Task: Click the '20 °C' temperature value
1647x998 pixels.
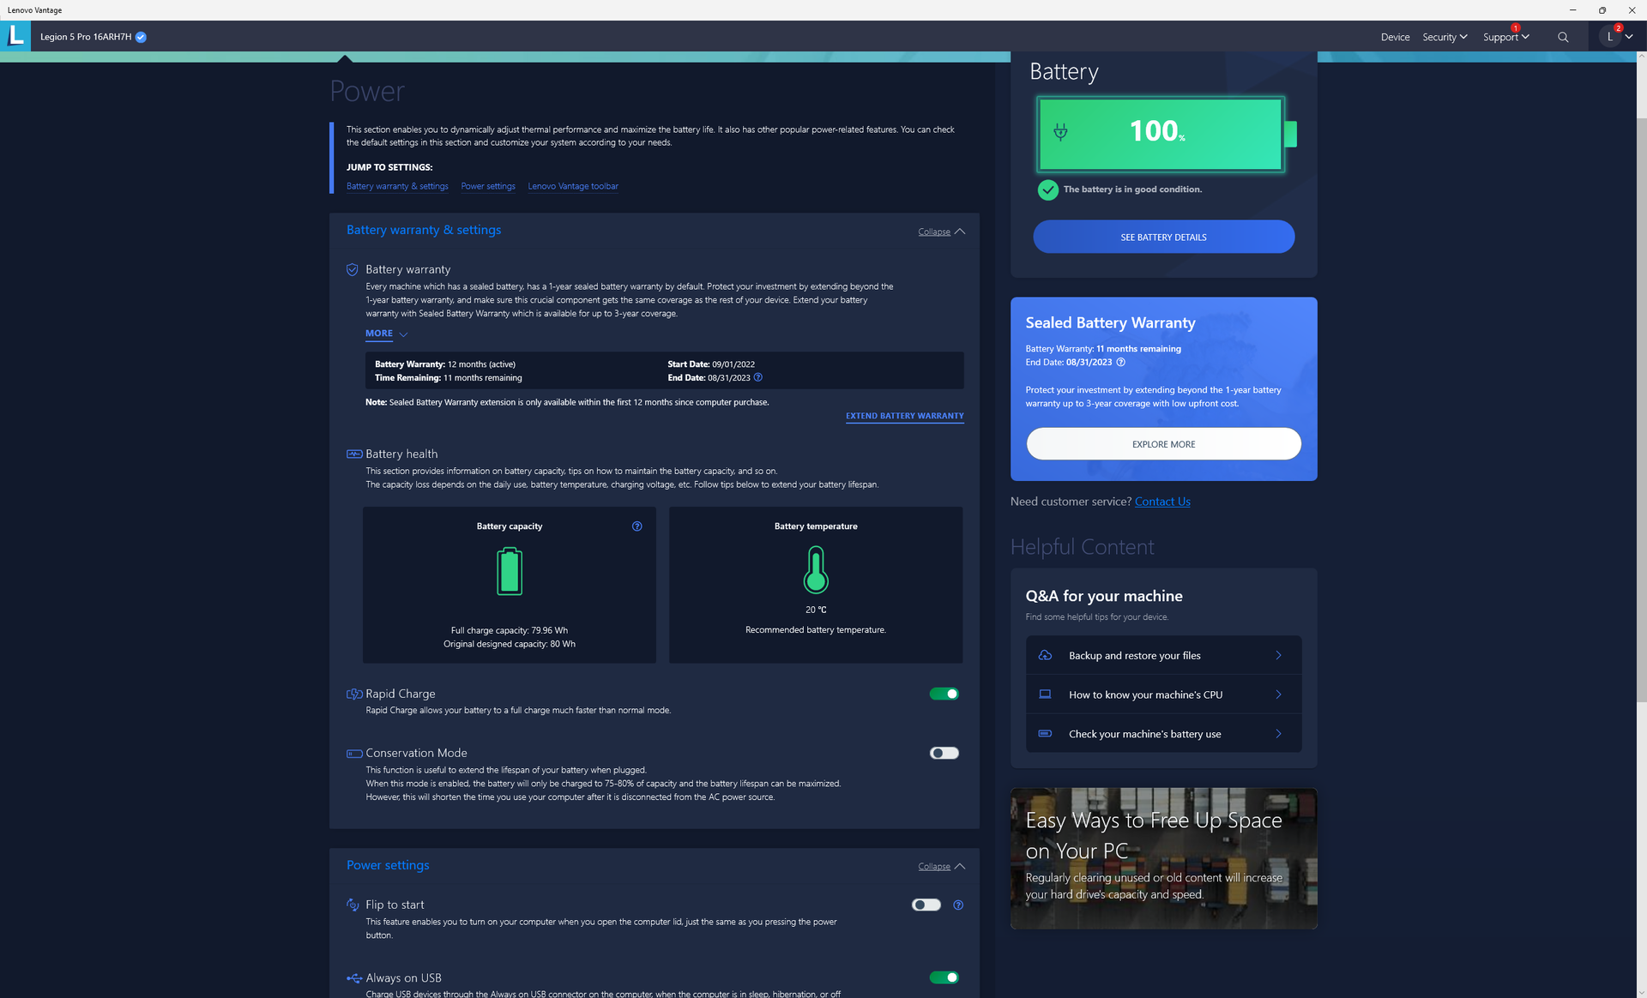Action: (816, 610)
